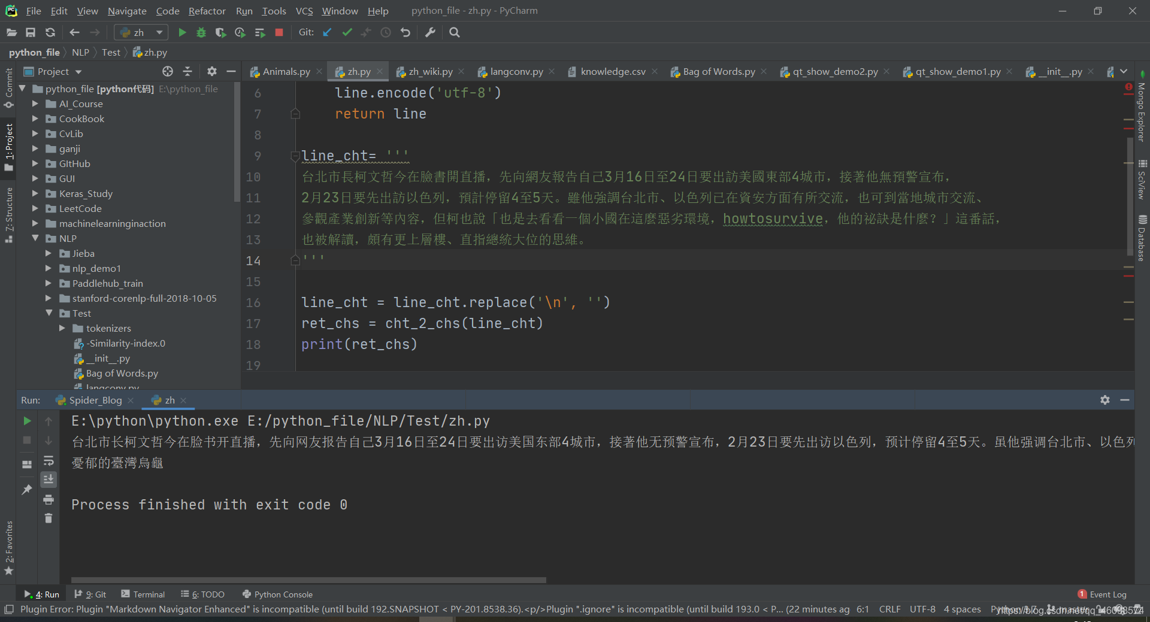Expand the Keras_Study folder

click(x=35, y=193)
